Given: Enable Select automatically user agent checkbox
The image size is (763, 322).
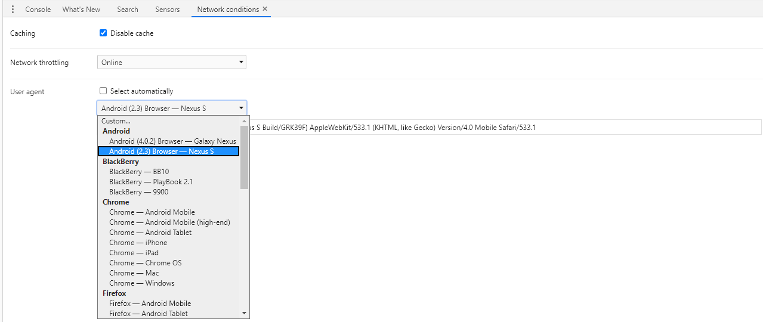Looking at the screenshot, I should tap(103, 91).
